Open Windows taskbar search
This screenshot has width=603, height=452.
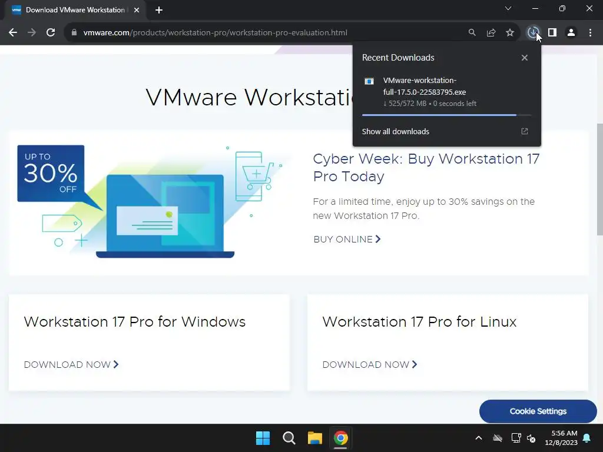point(289,438)
